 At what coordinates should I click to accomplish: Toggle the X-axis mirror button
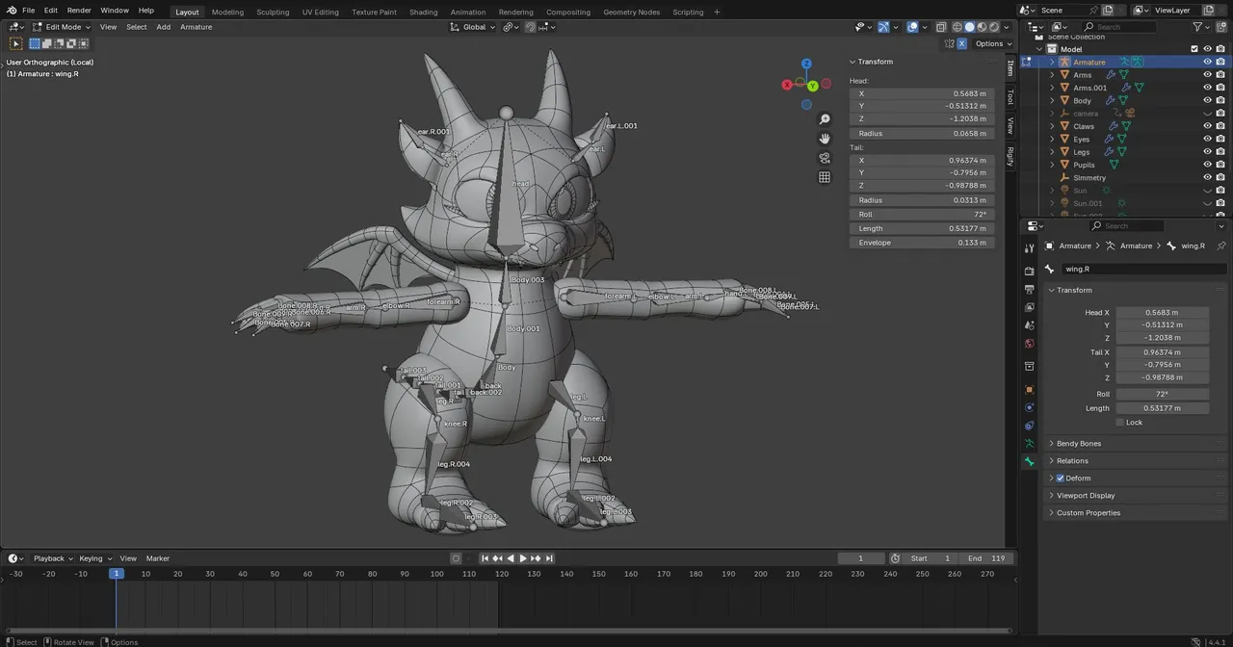pos(961,43)
